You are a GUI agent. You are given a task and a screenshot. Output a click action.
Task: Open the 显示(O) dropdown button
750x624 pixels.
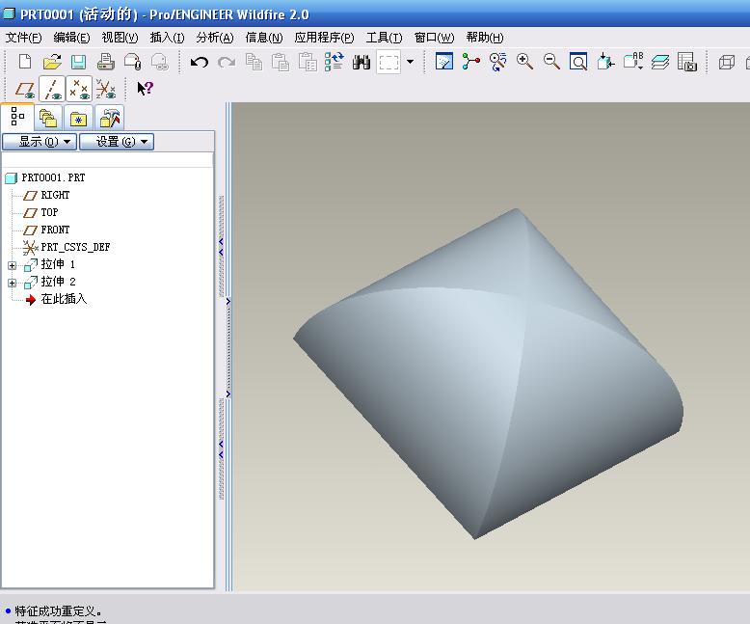[x=40, y=142]
